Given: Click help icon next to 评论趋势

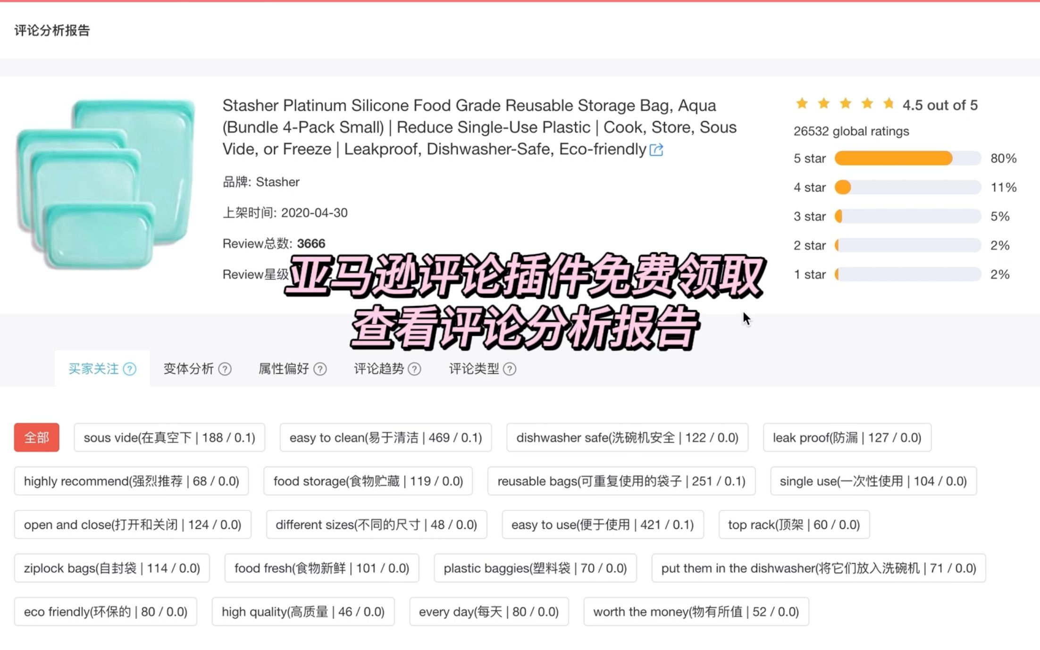Looking at the screenshot, I should click(414, 369).
